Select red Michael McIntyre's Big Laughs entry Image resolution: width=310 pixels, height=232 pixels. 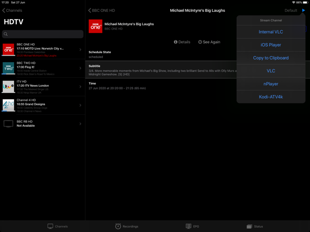pyautogui.click(x=37, y=55)
